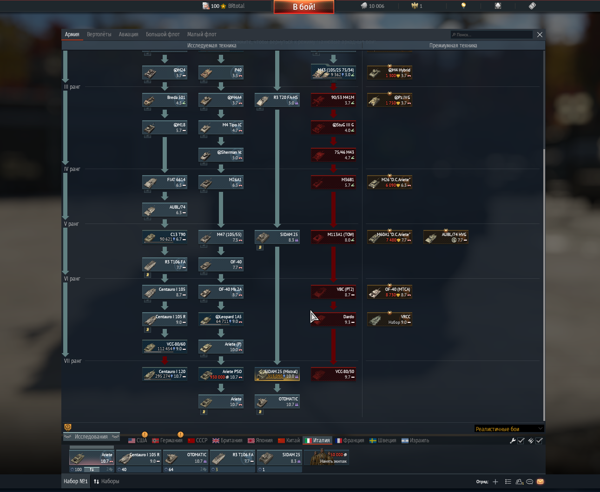Select the SIDAM 25 (Mistral) card

point(277,374)
